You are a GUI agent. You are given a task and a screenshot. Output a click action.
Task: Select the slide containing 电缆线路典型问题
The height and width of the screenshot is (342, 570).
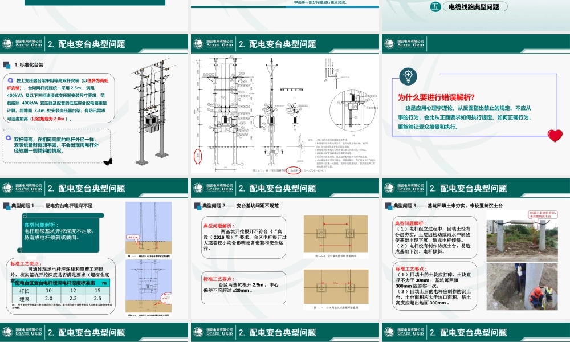476,15
